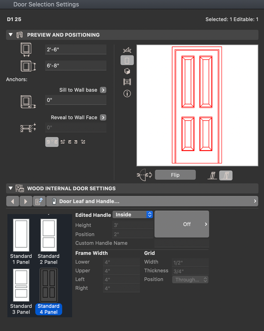The image size is (264, 331).
Task: Click the red door preview image
Action: pos(197,105)
